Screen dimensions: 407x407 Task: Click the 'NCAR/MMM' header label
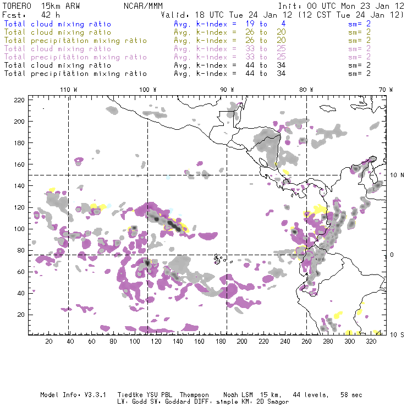pos(143,6)
